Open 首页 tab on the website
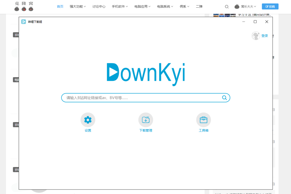 click(60, 7)
